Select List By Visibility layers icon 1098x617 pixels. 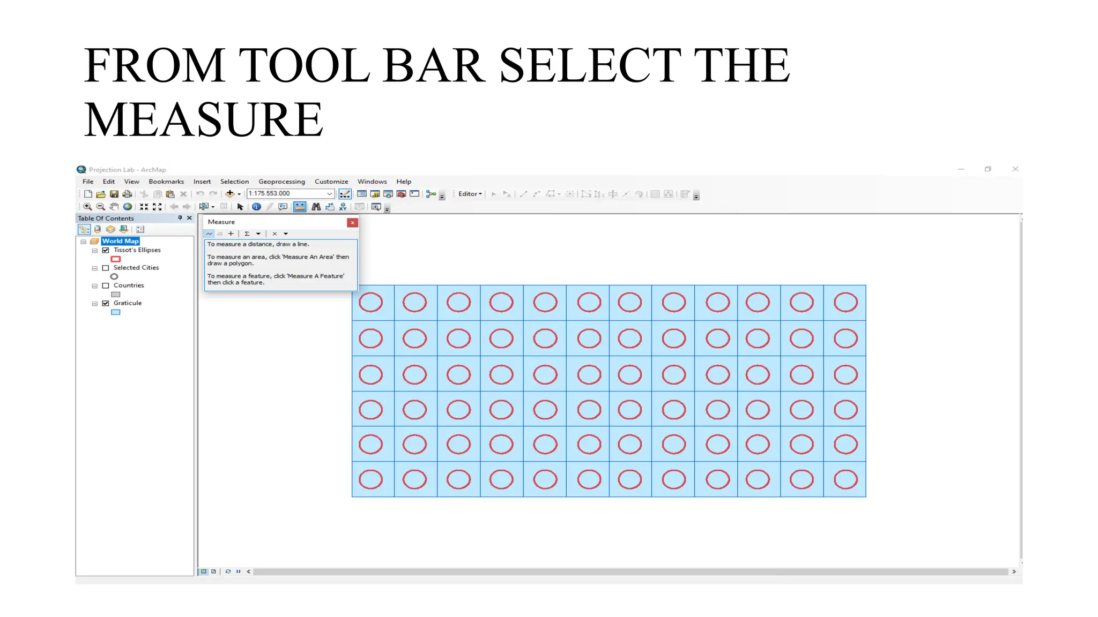coord(110,229)
